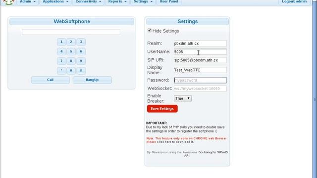The width and height of the screenshot is (317, 178).
Task: Dial keypad digit 6
Action: [81, 51]
